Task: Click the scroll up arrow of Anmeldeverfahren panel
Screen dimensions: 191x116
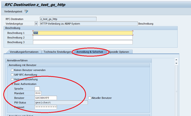Action: coord(176,60)
